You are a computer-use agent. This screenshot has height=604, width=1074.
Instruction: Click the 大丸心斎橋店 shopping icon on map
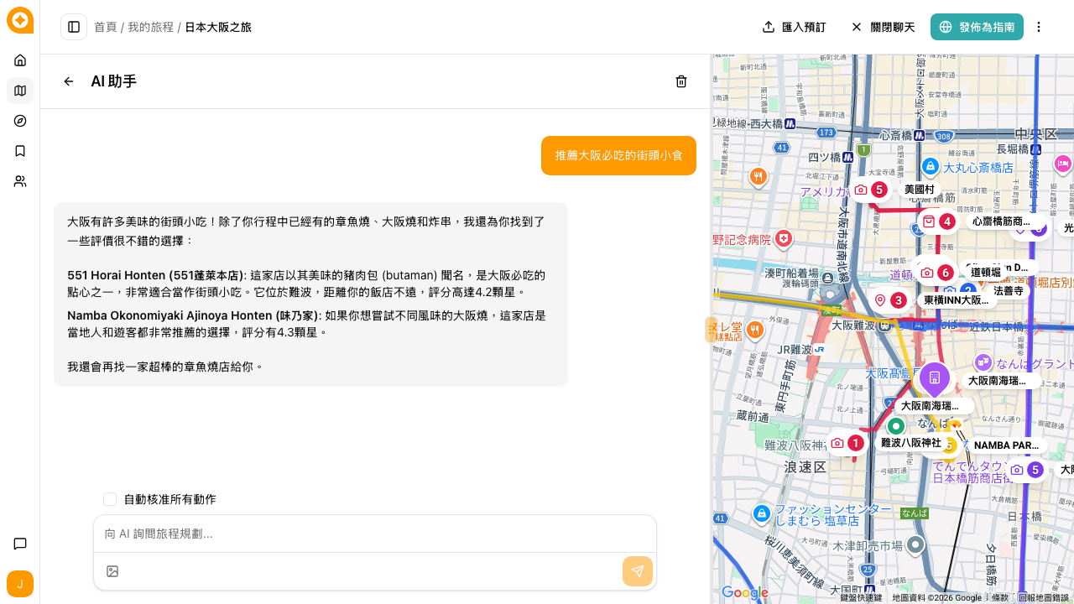coord(930,167)
